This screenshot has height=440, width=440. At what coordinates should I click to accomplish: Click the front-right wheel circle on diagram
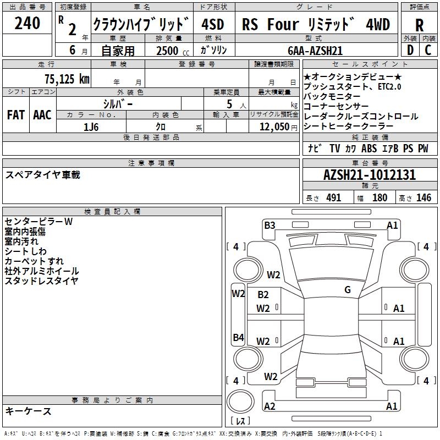click(415, 269)
